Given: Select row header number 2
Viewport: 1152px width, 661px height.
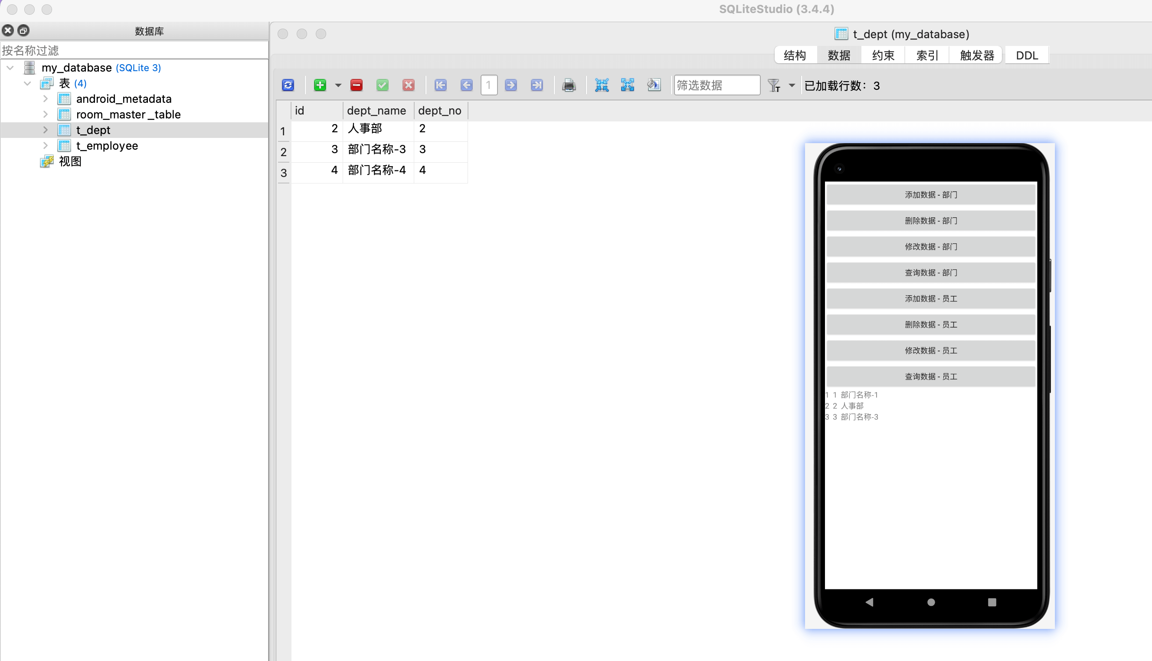Looking at the screenshot, I should coord(284,152).
